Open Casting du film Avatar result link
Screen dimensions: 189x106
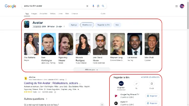[x=52, y=83]
